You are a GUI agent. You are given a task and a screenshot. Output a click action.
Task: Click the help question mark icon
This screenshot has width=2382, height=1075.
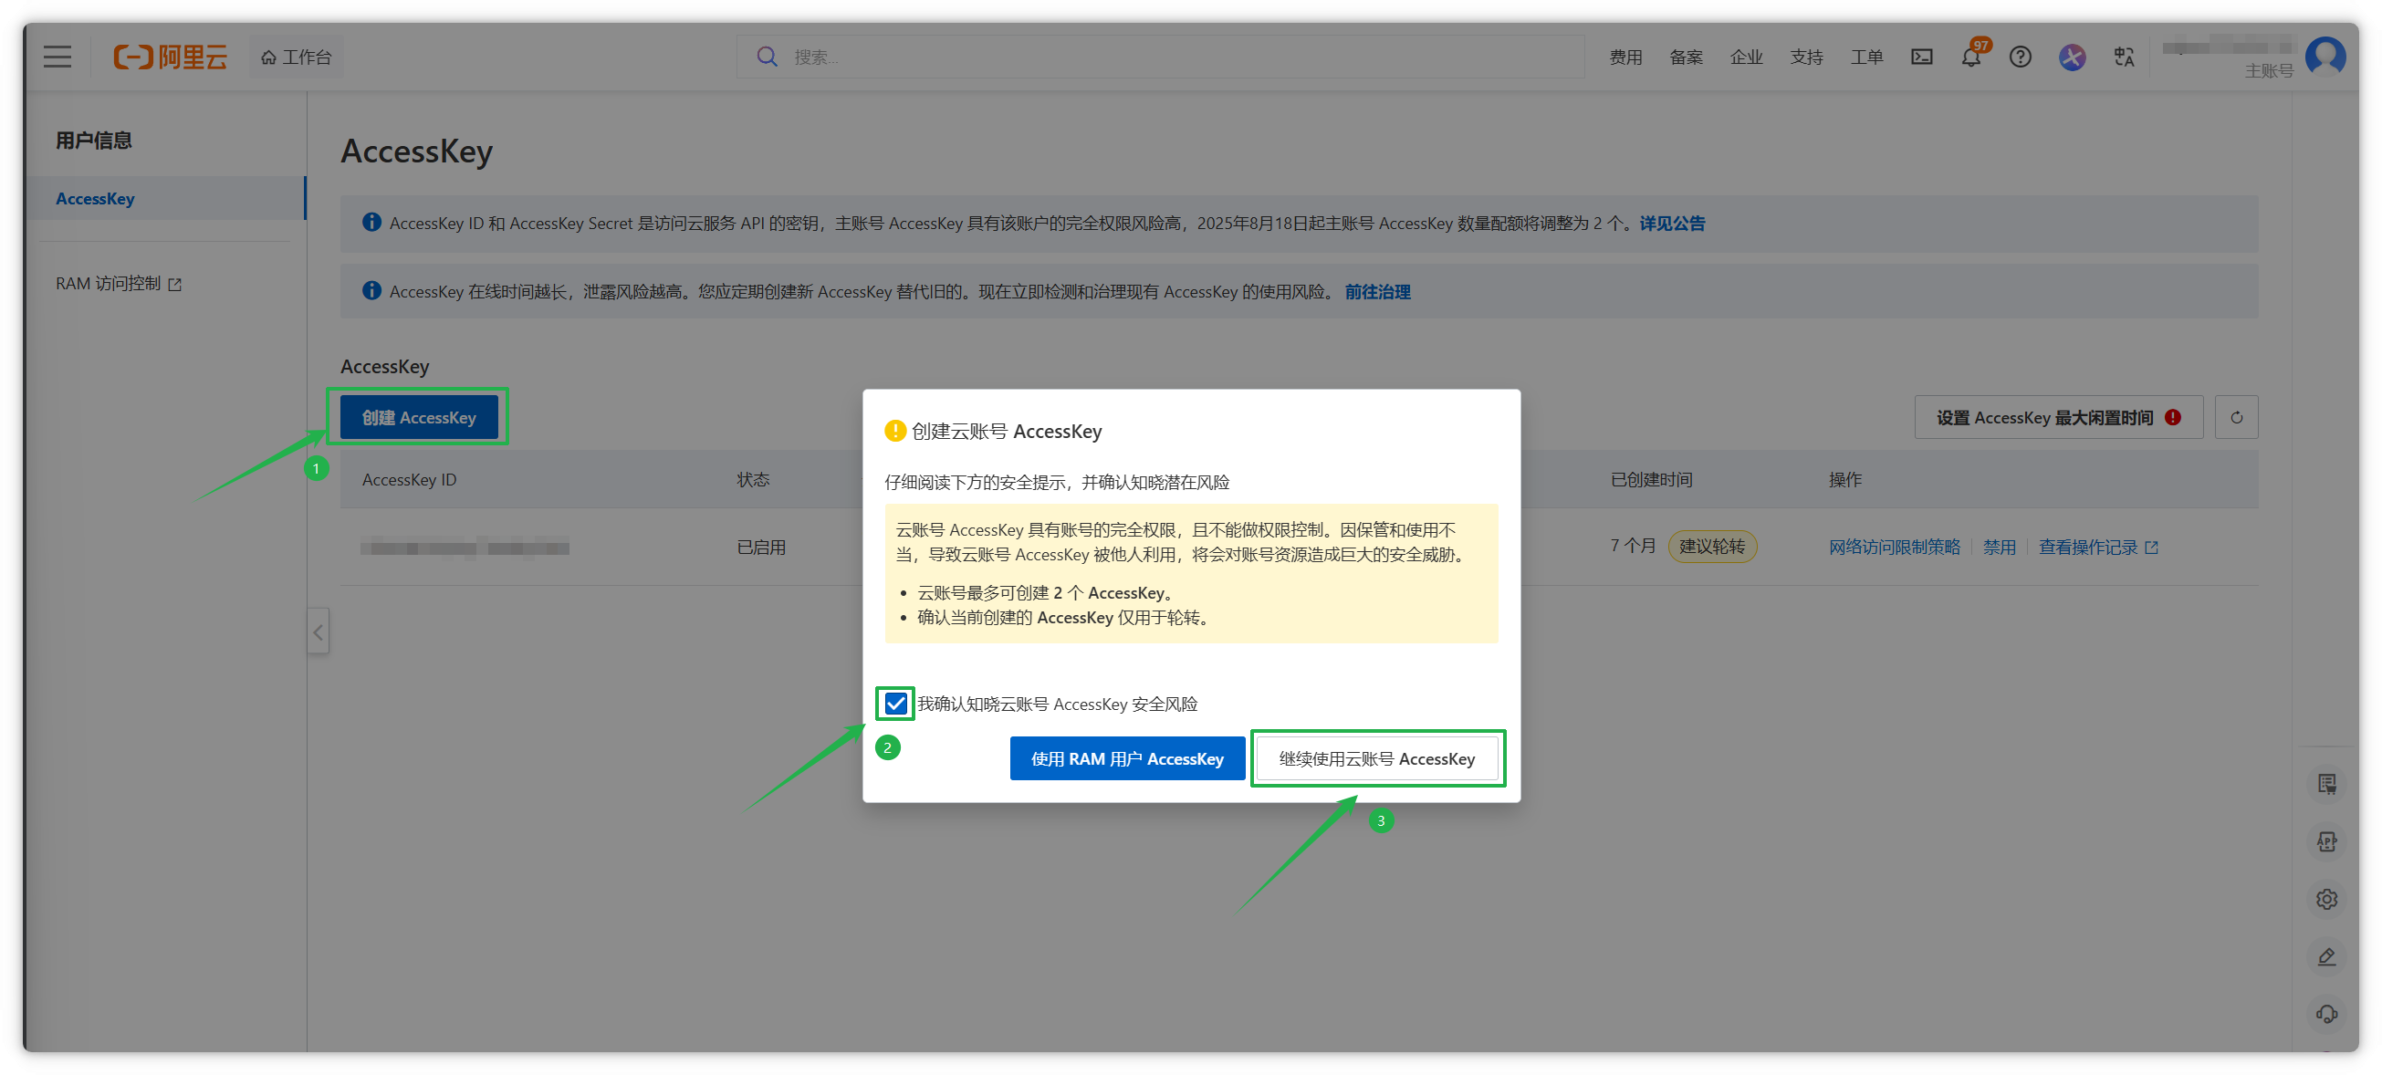coord(2021,57)
